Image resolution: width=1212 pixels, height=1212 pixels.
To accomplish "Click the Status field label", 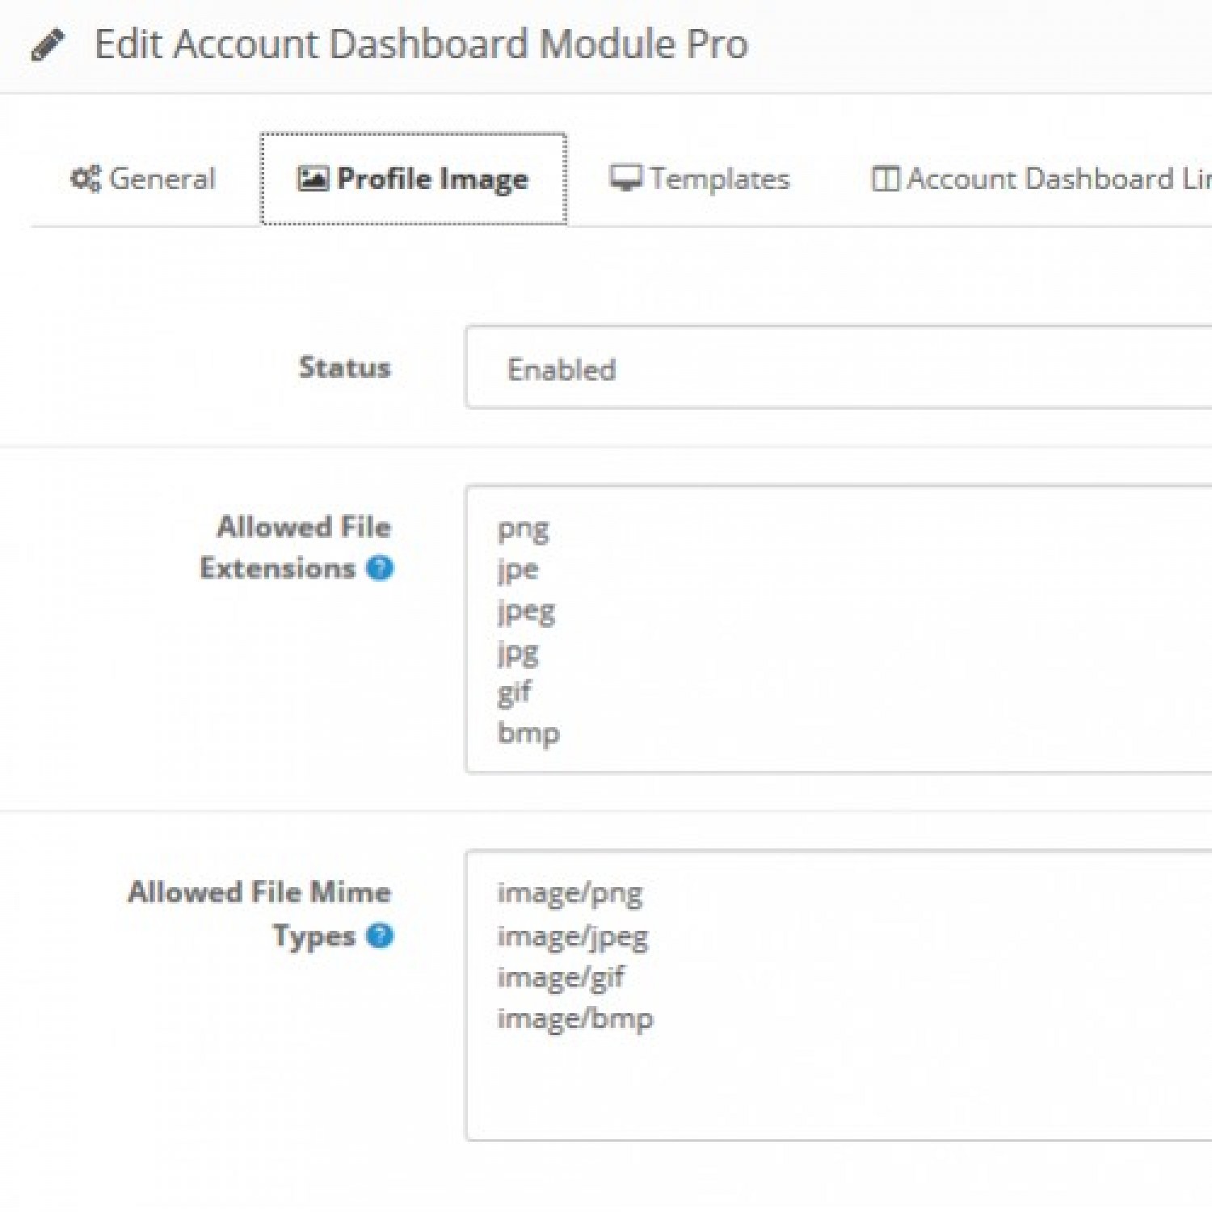I will pos(345,368).
